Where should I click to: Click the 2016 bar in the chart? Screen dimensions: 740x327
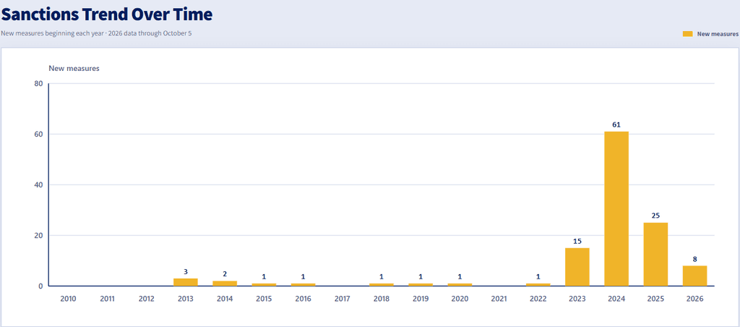pyautogui.click(x=303, y=284)
